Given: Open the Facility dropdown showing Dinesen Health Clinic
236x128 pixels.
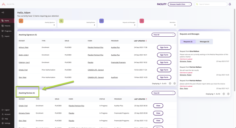Looking at the screenshot, I should 180,4.
